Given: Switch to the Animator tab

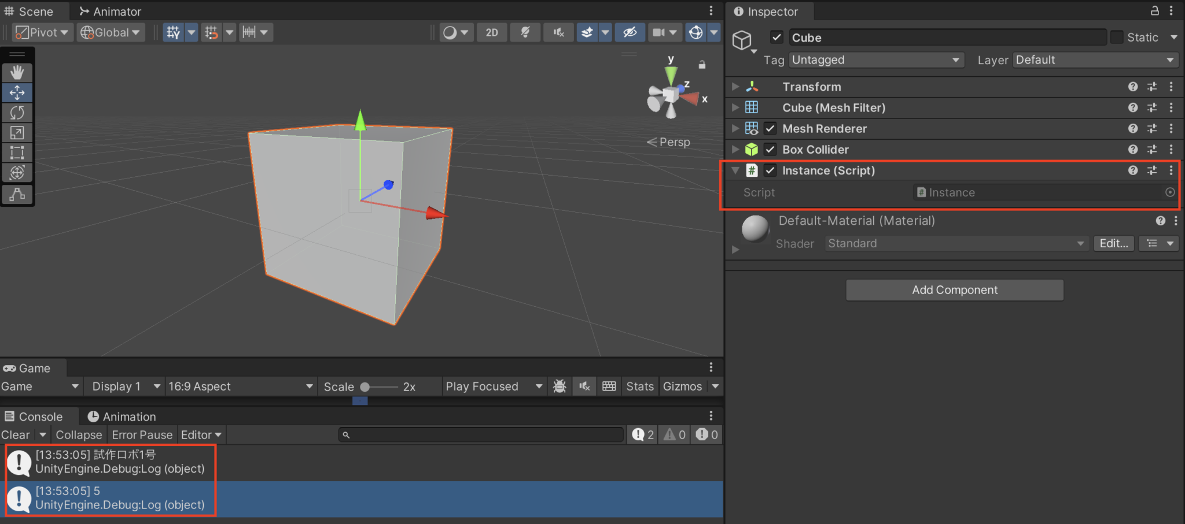Looking at the screenshot, I should (110, 12).
